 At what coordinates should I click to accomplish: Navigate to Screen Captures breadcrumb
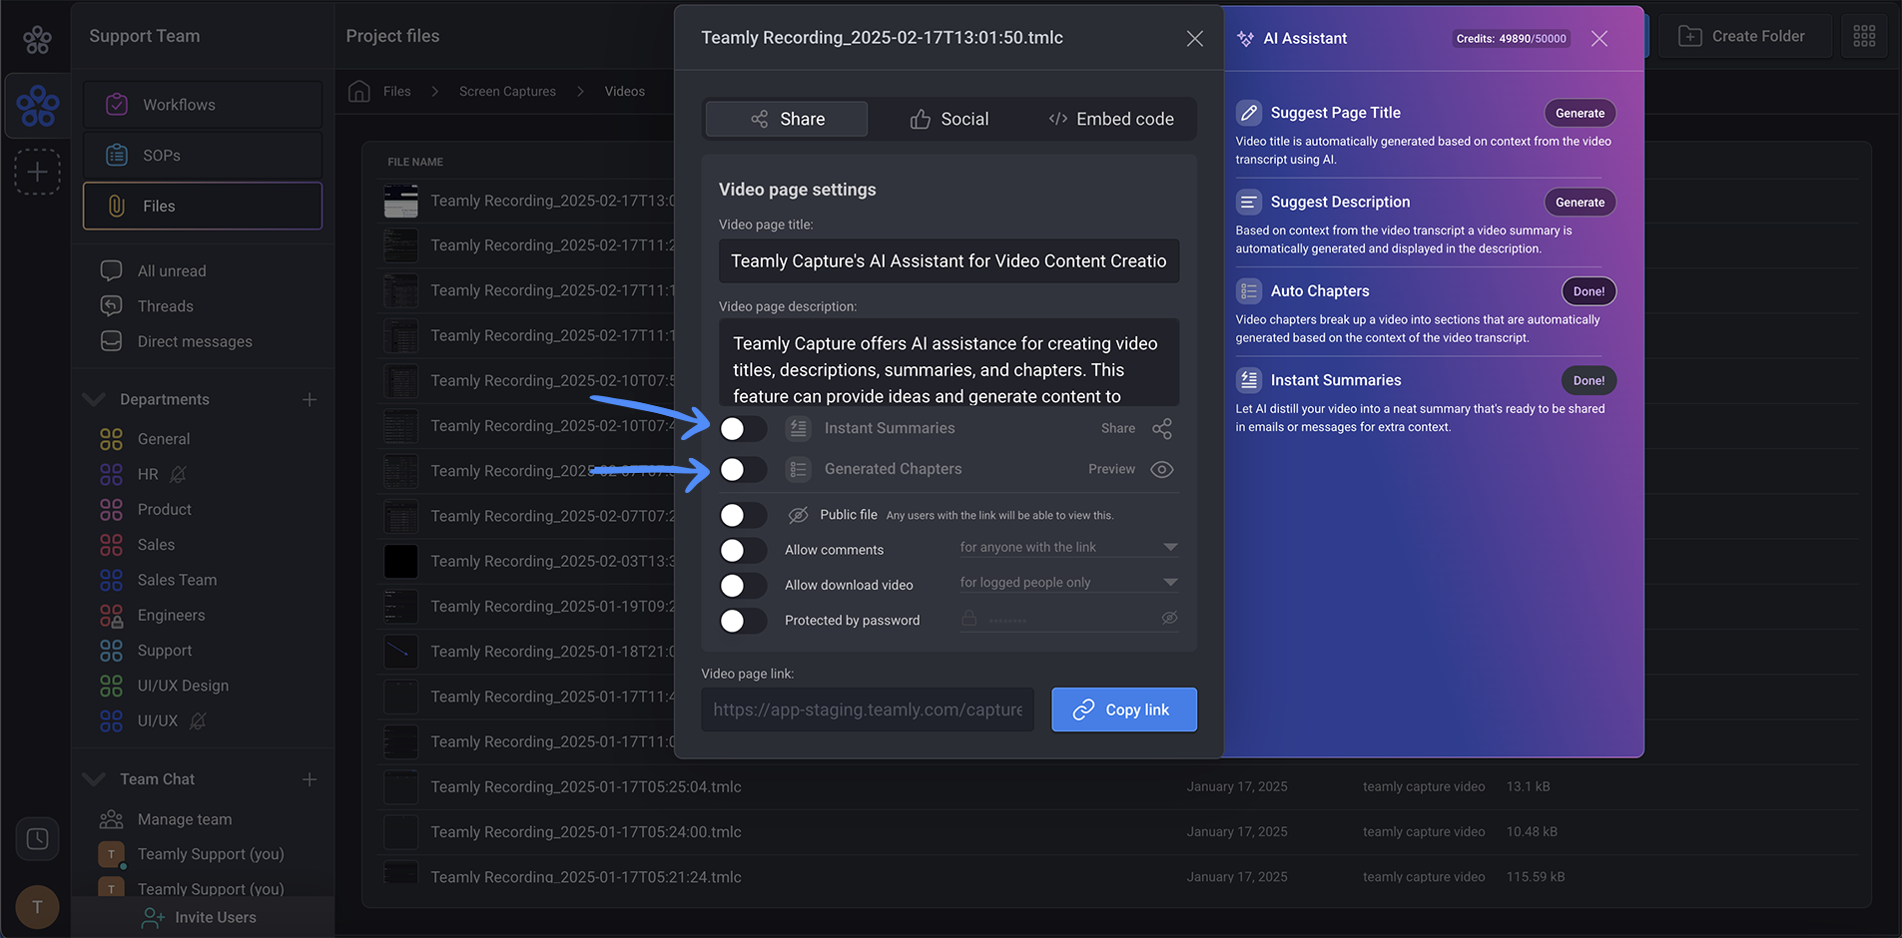pos(507,91)
